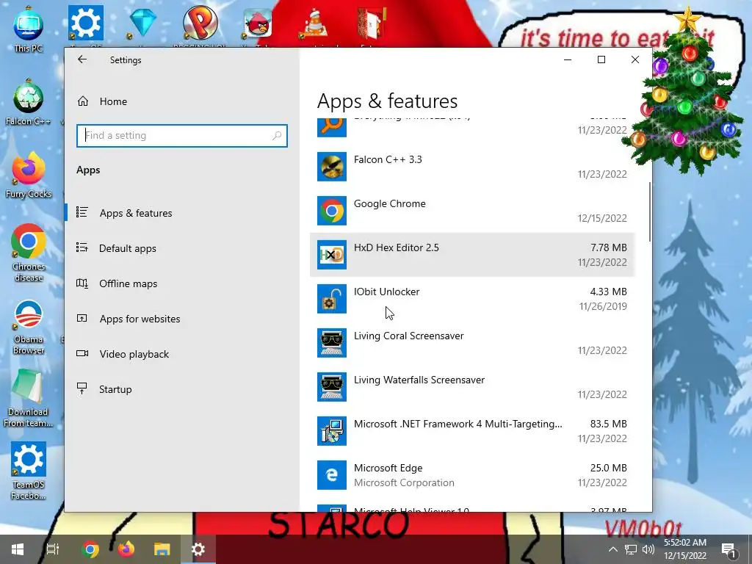Click the Microsoft Edge icon in list
This screenshot has height=564, width=752.
click(331, 475)
